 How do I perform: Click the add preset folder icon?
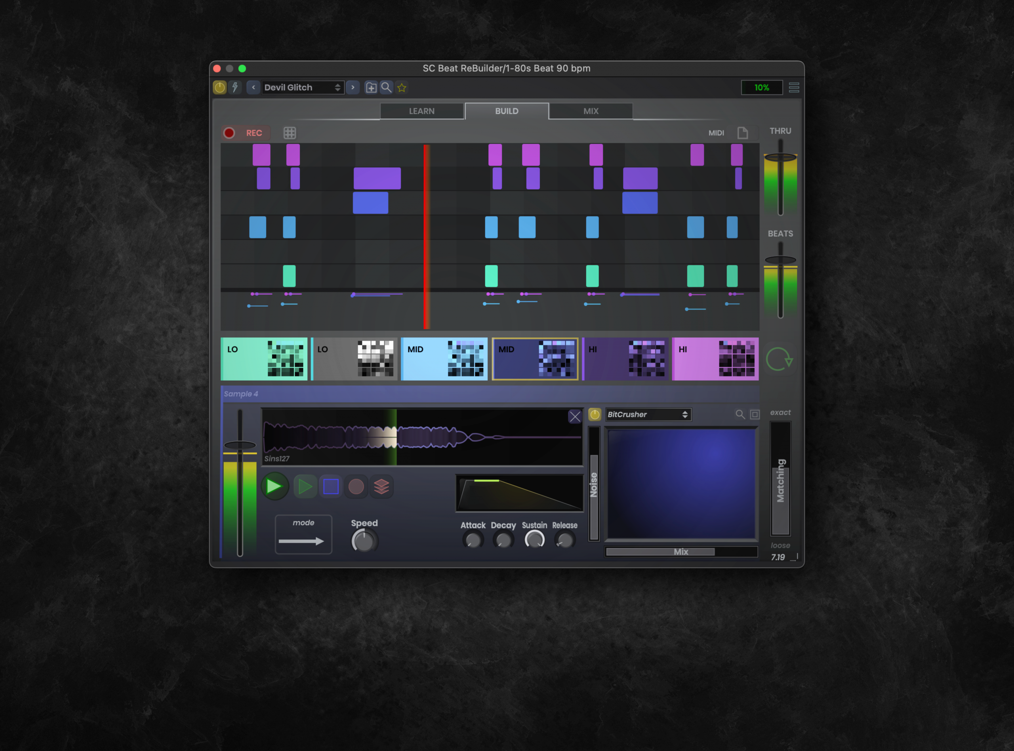tap(371, 87)
